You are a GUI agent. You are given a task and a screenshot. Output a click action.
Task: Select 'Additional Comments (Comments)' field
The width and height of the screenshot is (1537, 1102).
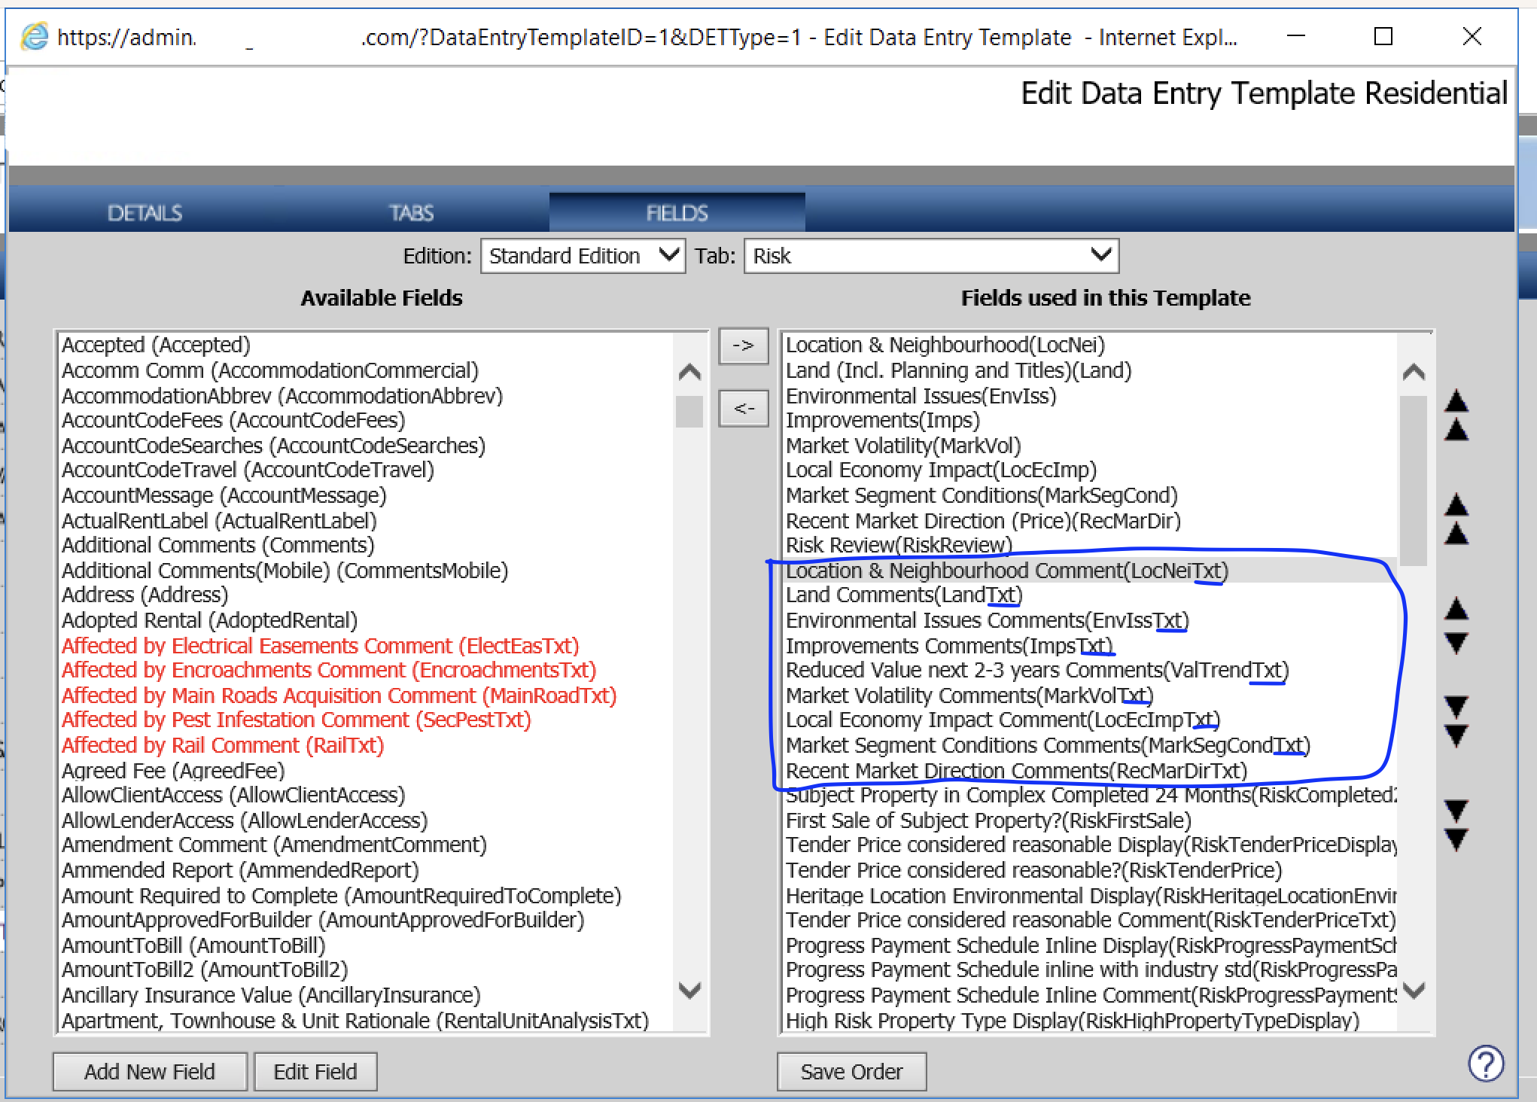point(218,545)
